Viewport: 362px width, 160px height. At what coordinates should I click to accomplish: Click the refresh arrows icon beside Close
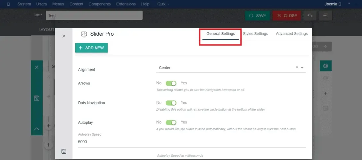point(310,15)
